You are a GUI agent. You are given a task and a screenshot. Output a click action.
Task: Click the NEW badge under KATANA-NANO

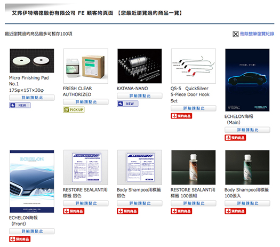pyautogui.click(x=127, y=103)
